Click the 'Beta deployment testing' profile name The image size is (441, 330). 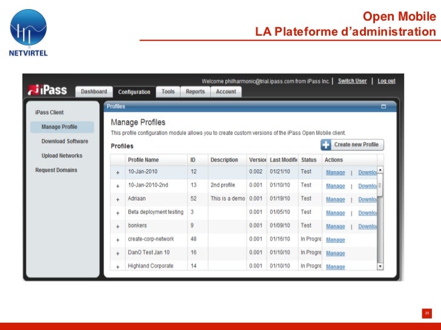(156, 212)
